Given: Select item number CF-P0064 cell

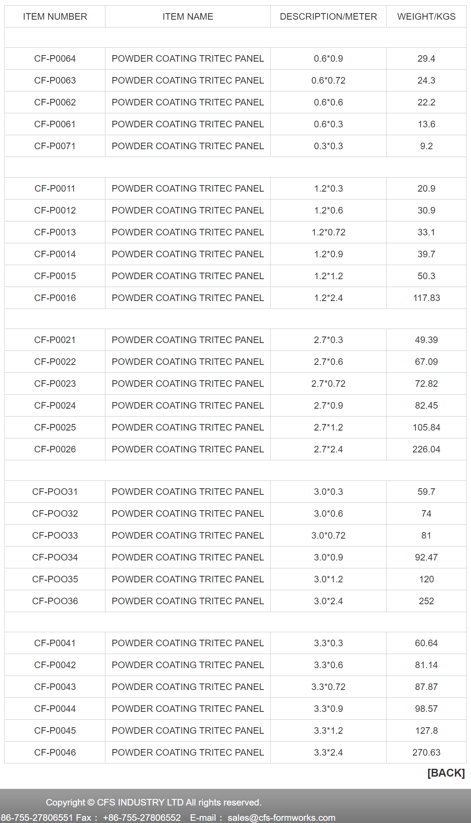Looking at the screenshot, I should (55, 59).
